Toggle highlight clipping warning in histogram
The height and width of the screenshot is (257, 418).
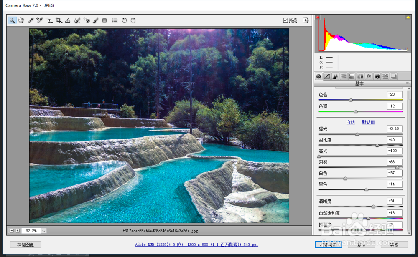pyautogui.click(x=408, y=18)
